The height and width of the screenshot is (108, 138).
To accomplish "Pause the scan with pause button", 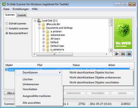I will [123, 54].
